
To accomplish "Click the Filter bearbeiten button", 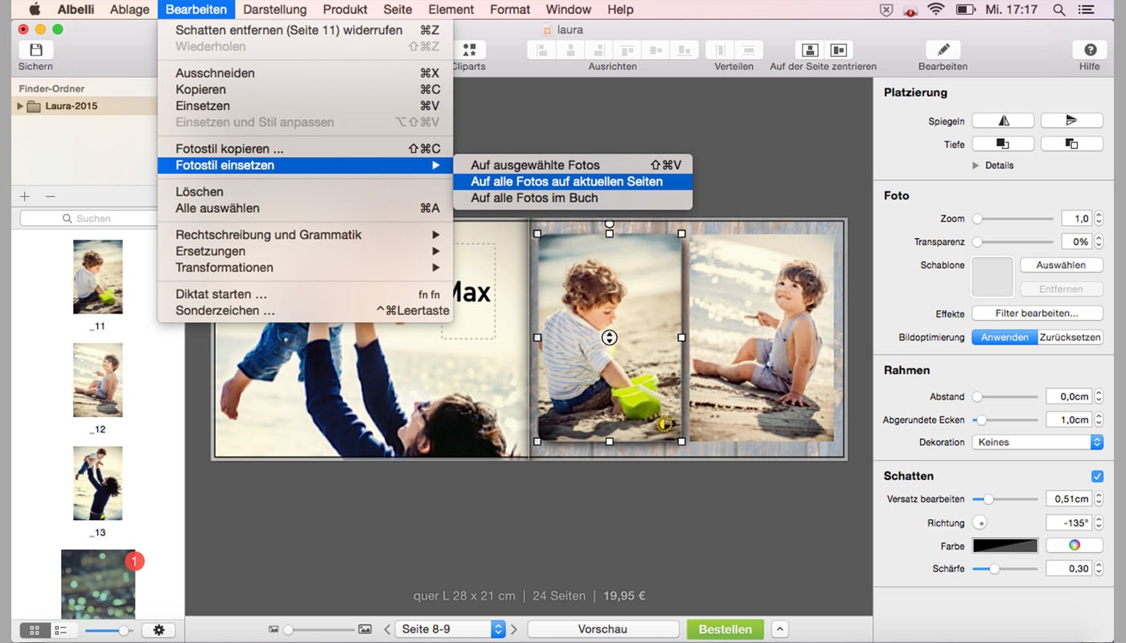I will point(1037,313).
